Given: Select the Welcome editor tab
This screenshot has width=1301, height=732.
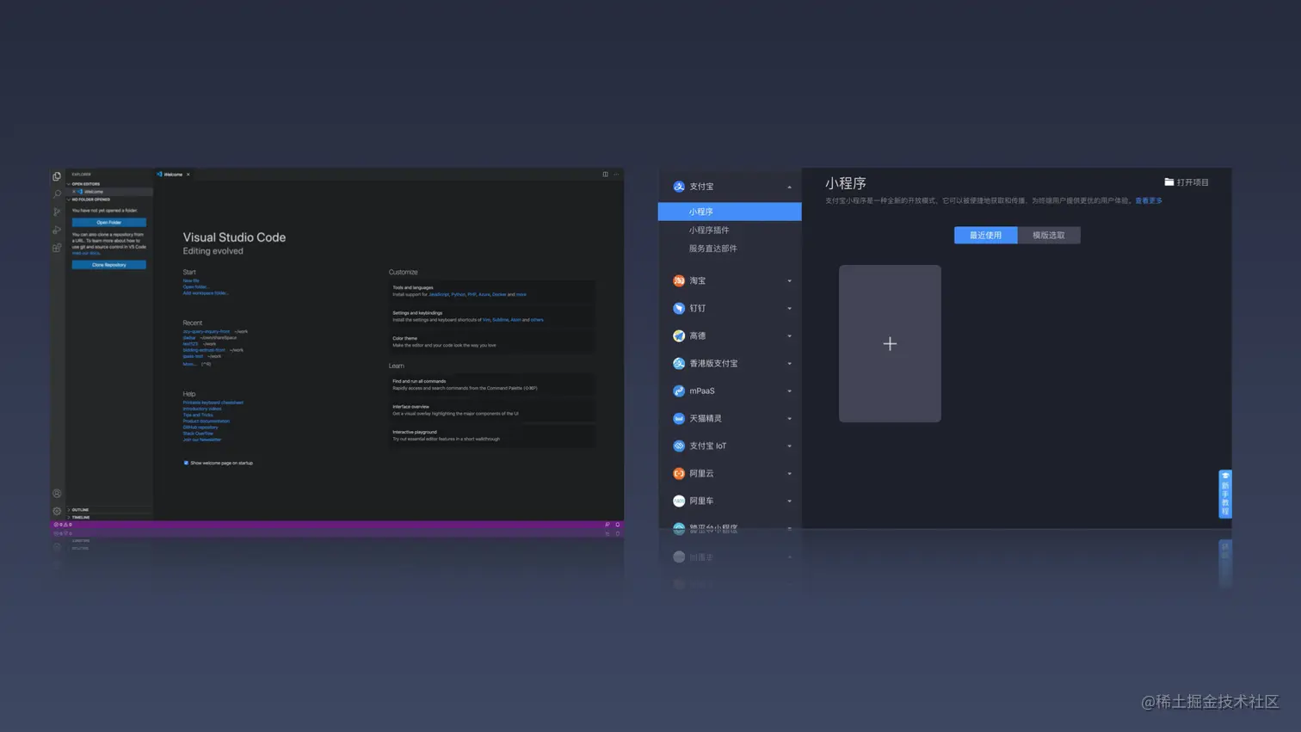Looking at the screenshot, I should pos(173,175).
